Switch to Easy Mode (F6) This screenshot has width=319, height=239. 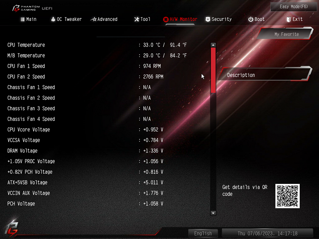(294, 7)
